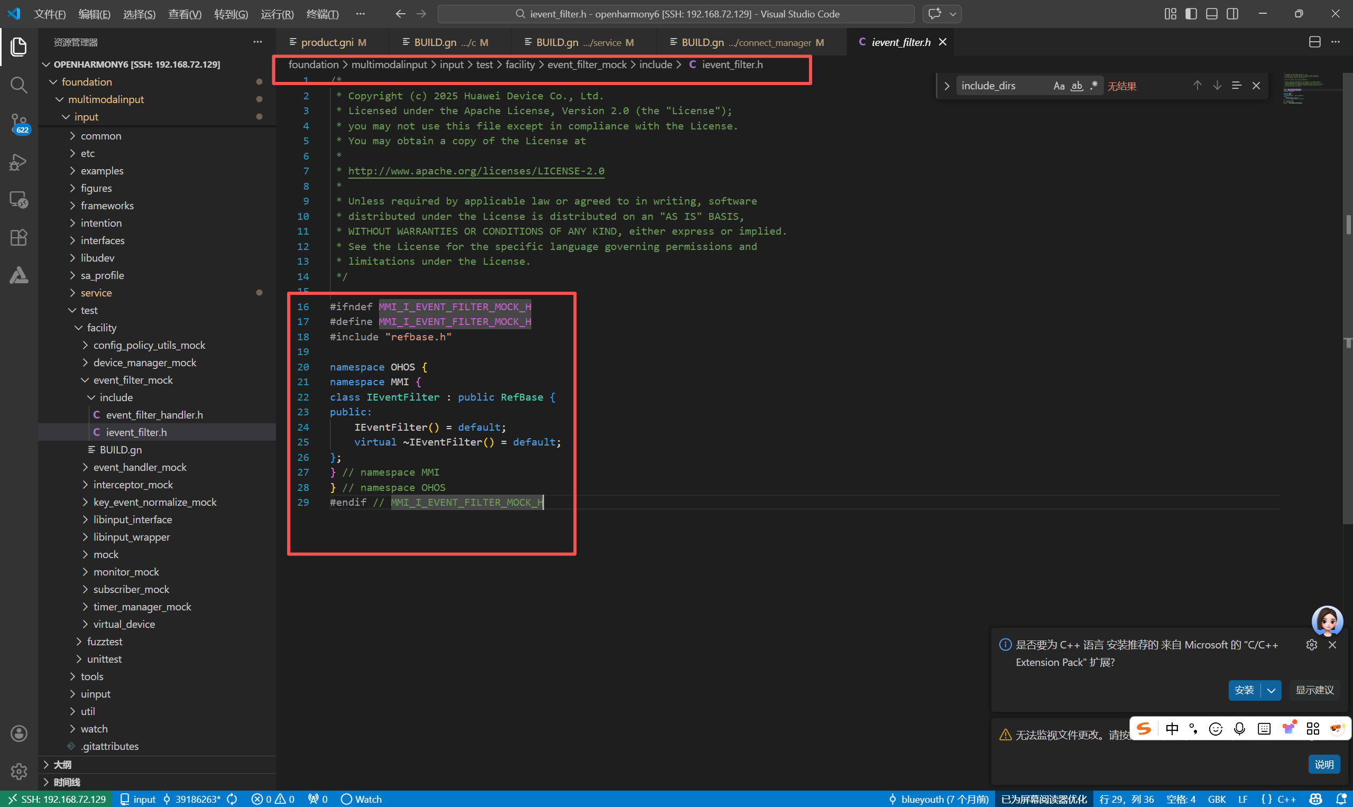
Task: Open the Search view in activity bar
Action: tap(19, 85)
